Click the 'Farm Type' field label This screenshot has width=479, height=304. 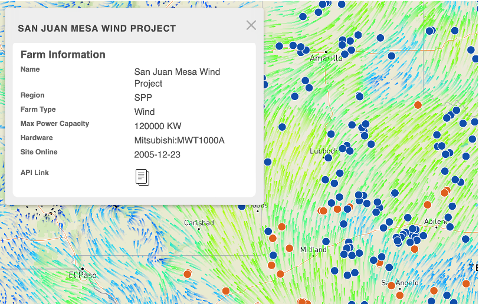(38, 109)
